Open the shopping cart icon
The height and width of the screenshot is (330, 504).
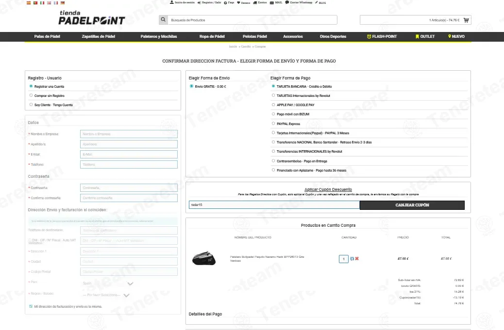pyautogui.click(x=466, y=20)
